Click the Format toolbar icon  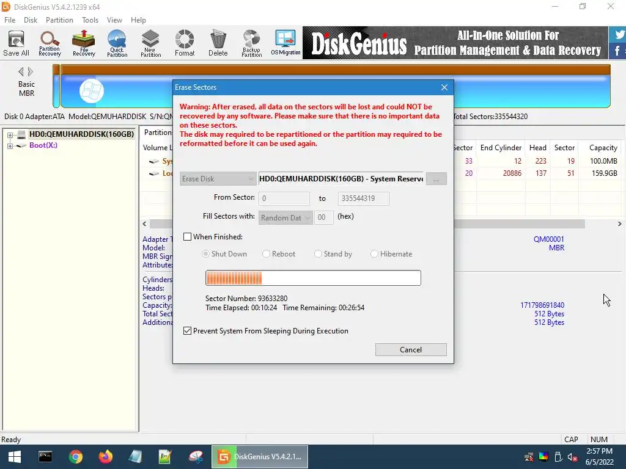185,43
